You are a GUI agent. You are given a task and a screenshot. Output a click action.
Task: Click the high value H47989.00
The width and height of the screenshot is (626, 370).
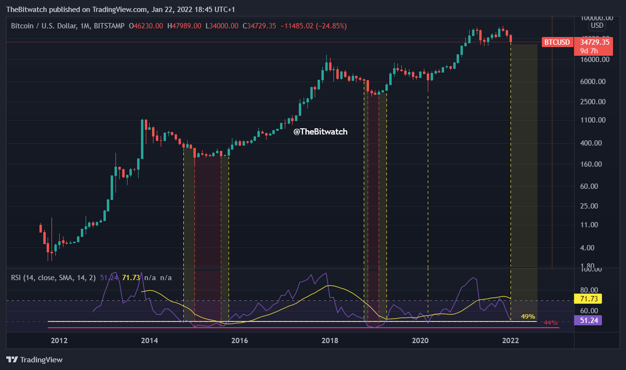coord(185,26)
